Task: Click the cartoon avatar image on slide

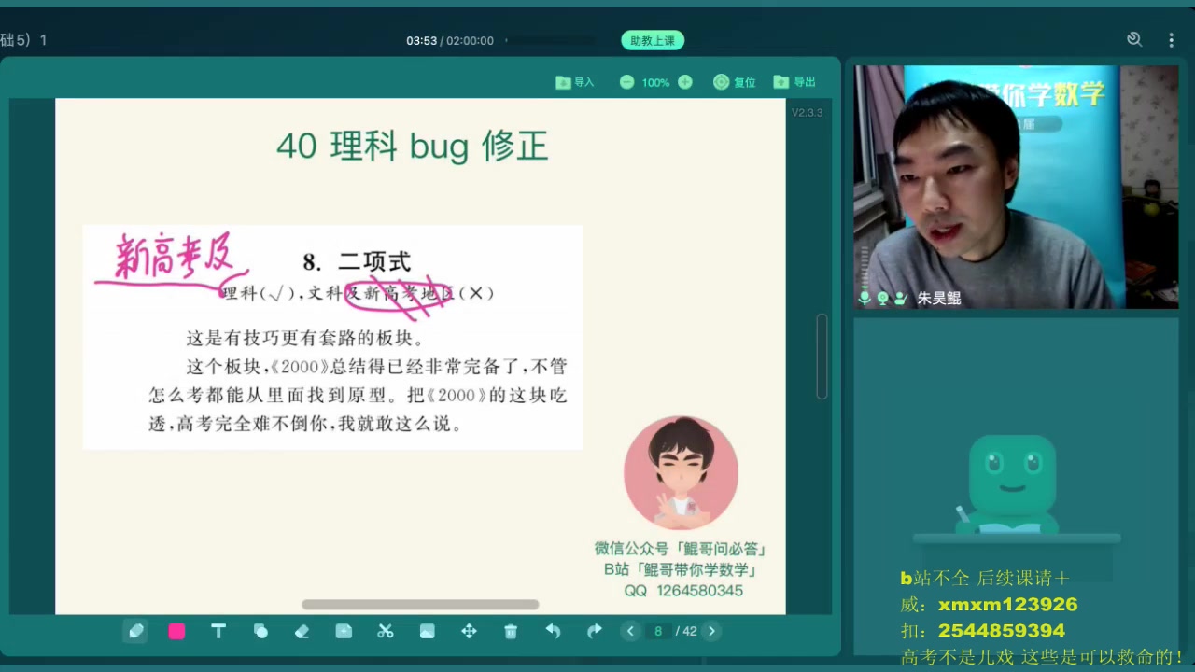Action: (x=681, y=472)
